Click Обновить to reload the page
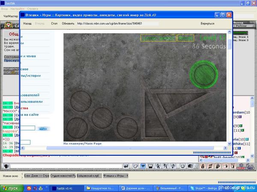Image resolution: width=257 pixels, height=192 pixels. coord(68,23)
